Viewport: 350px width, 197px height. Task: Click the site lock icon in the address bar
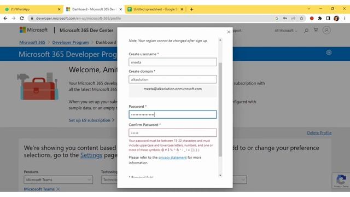point(32,18)
